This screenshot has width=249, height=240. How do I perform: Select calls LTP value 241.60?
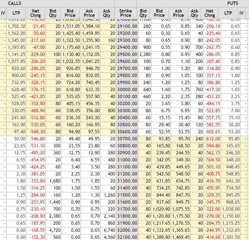coord(18,118)
